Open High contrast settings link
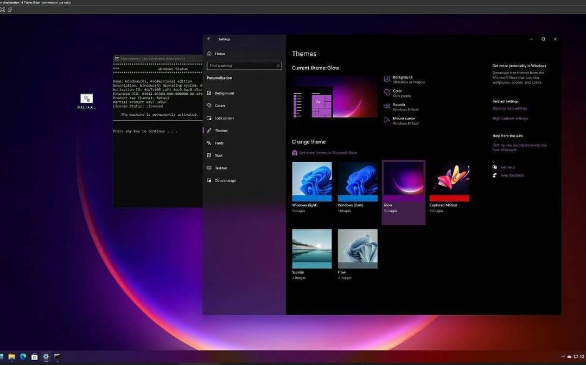586x365 pixels. pyautogui.click(x=509, y=119)
